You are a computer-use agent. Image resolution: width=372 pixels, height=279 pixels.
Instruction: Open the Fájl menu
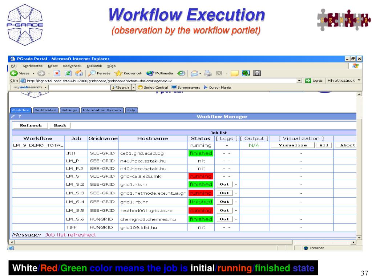point(14,66)
